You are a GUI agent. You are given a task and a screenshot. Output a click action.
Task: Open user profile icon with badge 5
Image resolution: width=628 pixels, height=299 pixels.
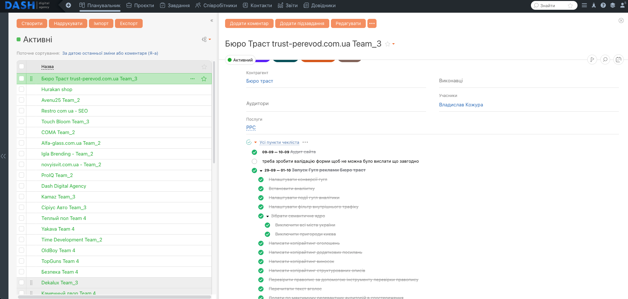(x=623, y=5)
